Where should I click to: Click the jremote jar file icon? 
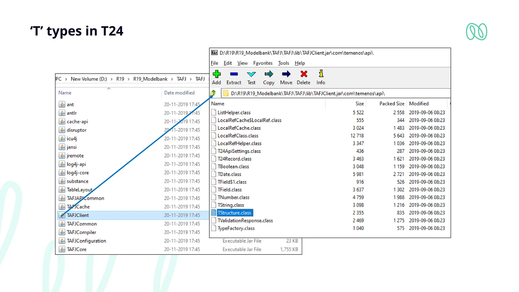click(x=62, y=155)
